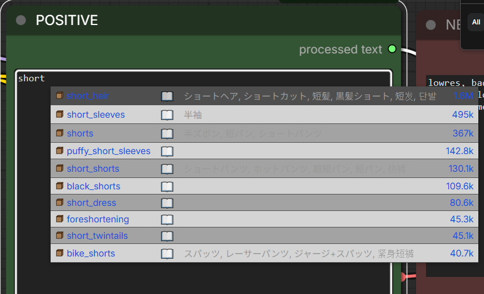Choose the shorts tag suggestion
This screenshot has height=294, width=484.
pos(264,133)
